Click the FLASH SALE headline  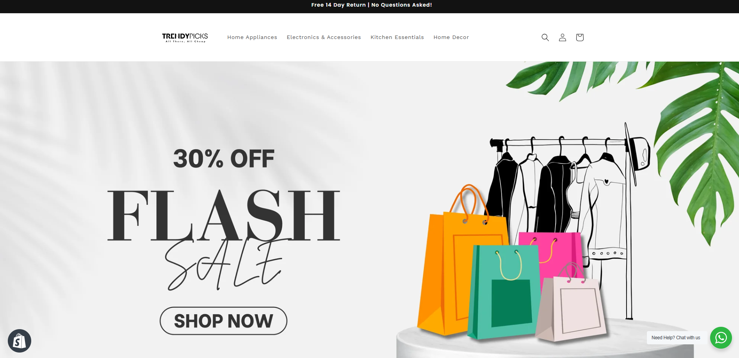224,239
